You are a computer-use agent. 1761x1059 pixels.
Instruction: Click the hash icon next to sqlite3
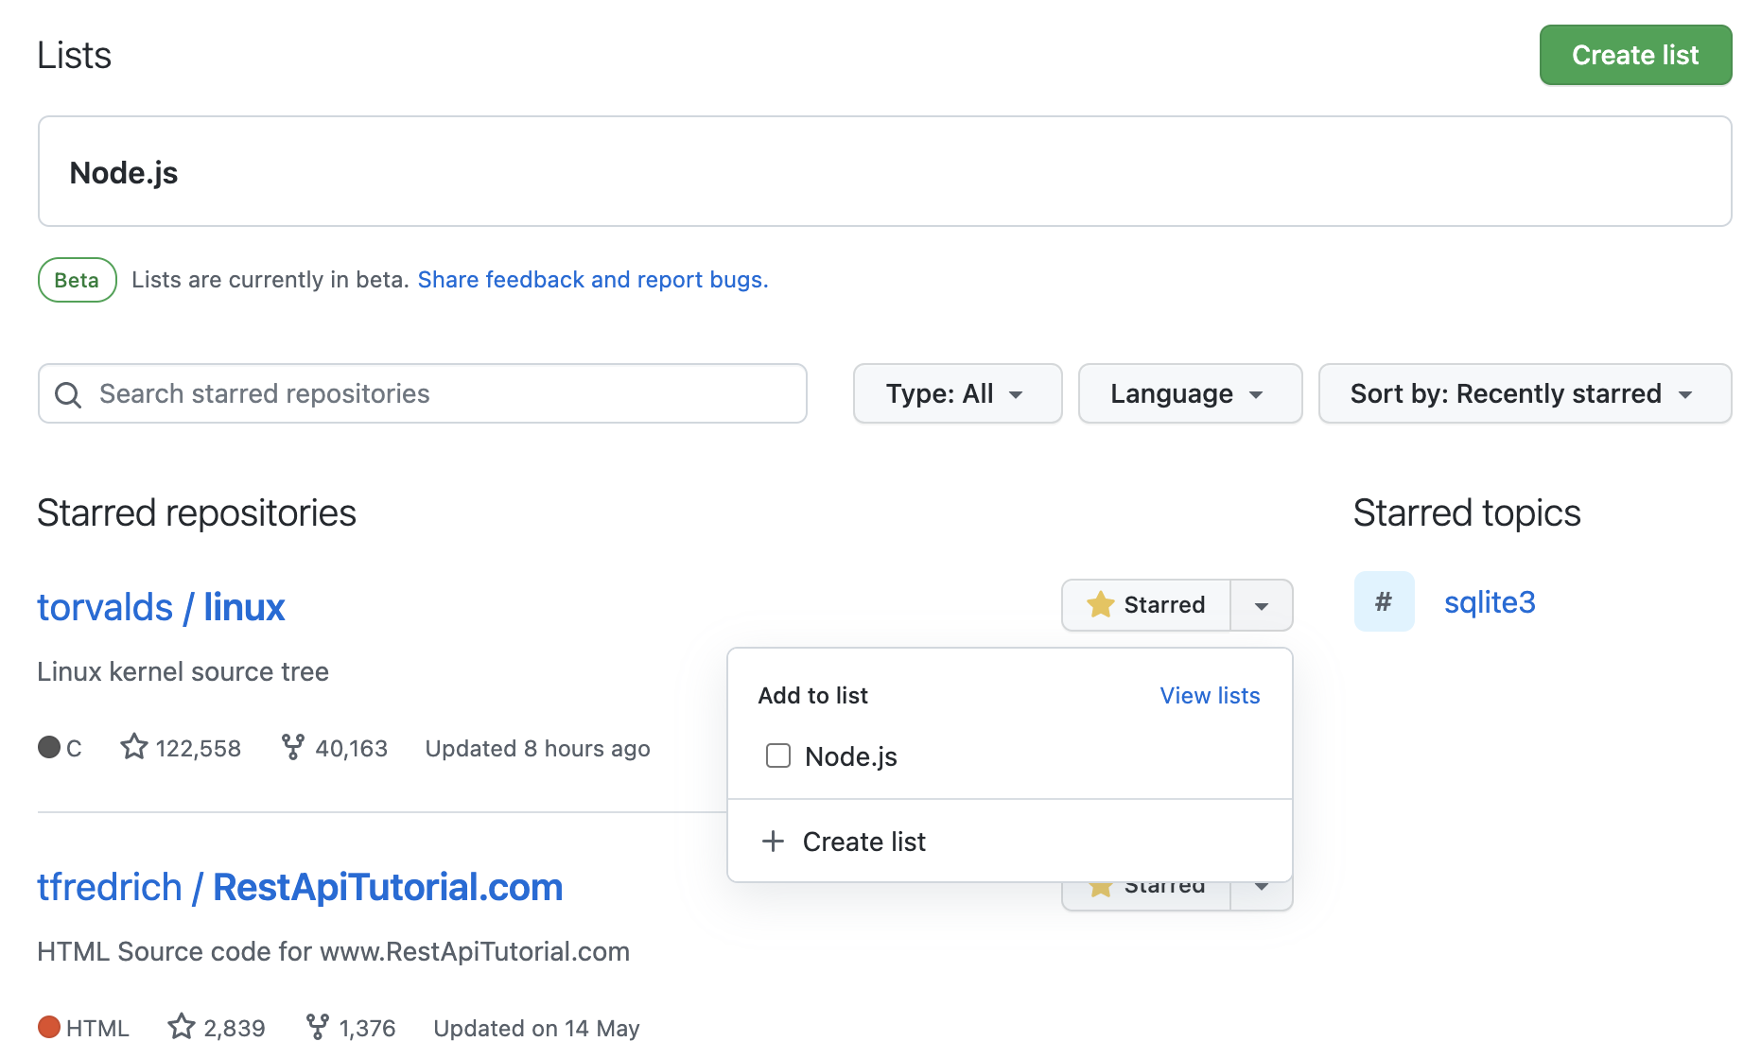(1384, 601)
